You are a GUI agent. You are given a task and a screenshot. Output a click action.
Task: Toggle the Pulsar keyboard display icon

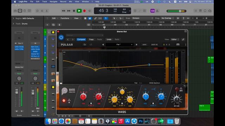coord(178,45)
